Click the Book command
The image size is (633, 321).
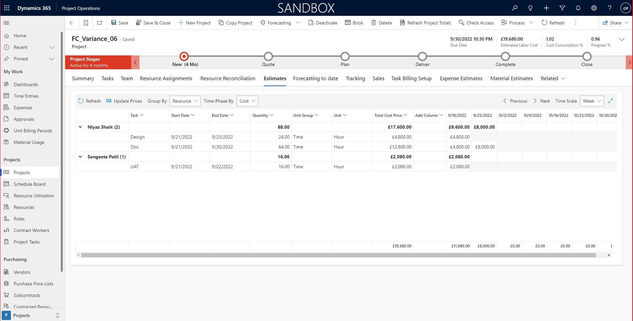(354, 23)
